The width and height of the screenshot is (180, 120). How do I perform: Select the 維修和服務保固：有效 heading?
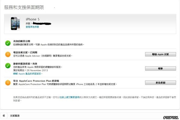pyautogui.click(x=25, y=64)
